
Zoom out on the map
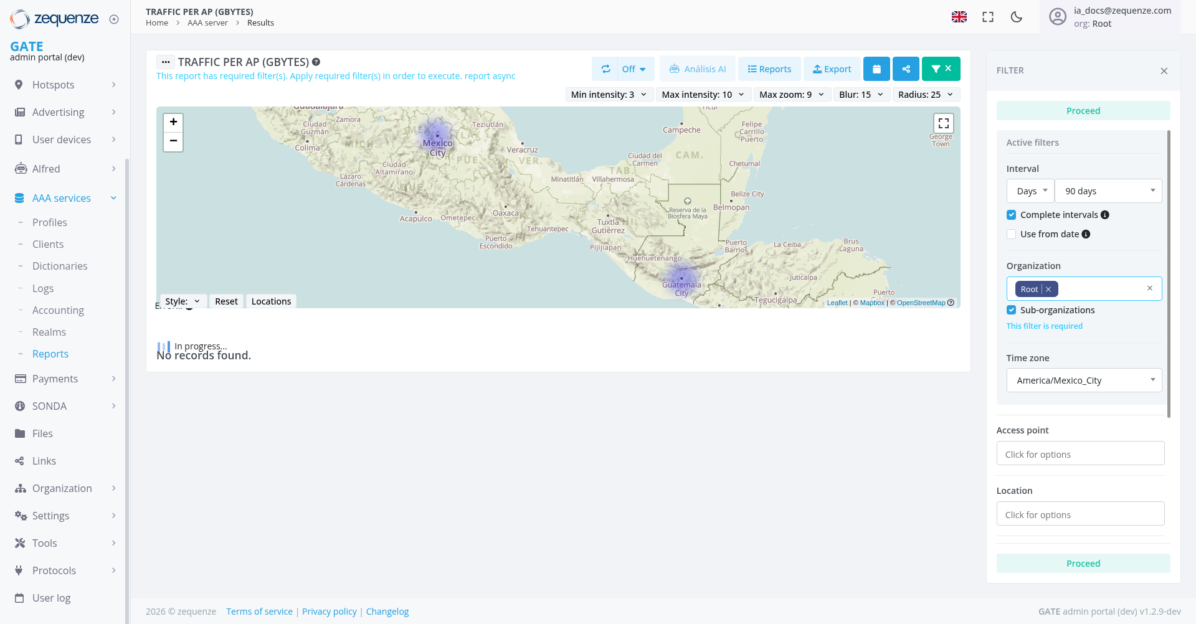(x=173, y=141)
